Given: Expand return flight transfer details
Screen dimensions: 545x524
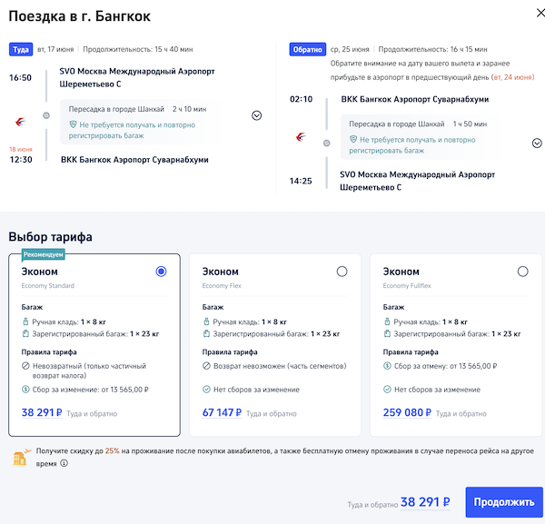Looking at the screenshot, I should pos(537,143).
